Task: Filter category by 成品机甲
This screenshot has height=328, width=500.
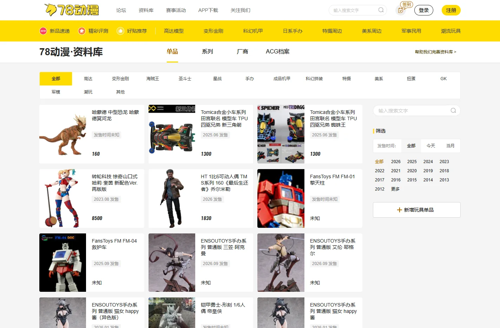Action: [282, 79]
